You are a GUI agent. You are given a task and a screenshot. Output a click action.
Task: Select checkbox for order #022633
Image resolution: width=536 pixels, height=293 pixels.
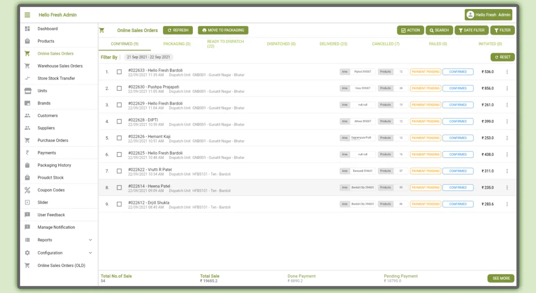click(x=119, y=72)
